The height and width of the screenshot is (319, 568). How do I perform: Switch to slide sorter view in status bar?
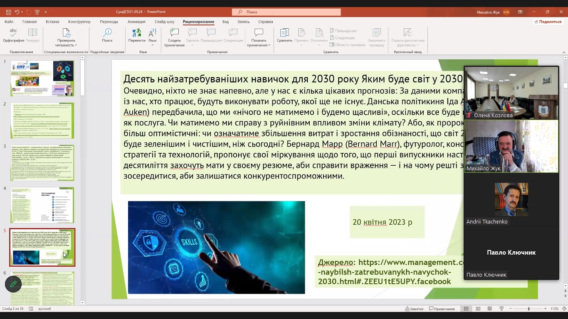[478, 309]
